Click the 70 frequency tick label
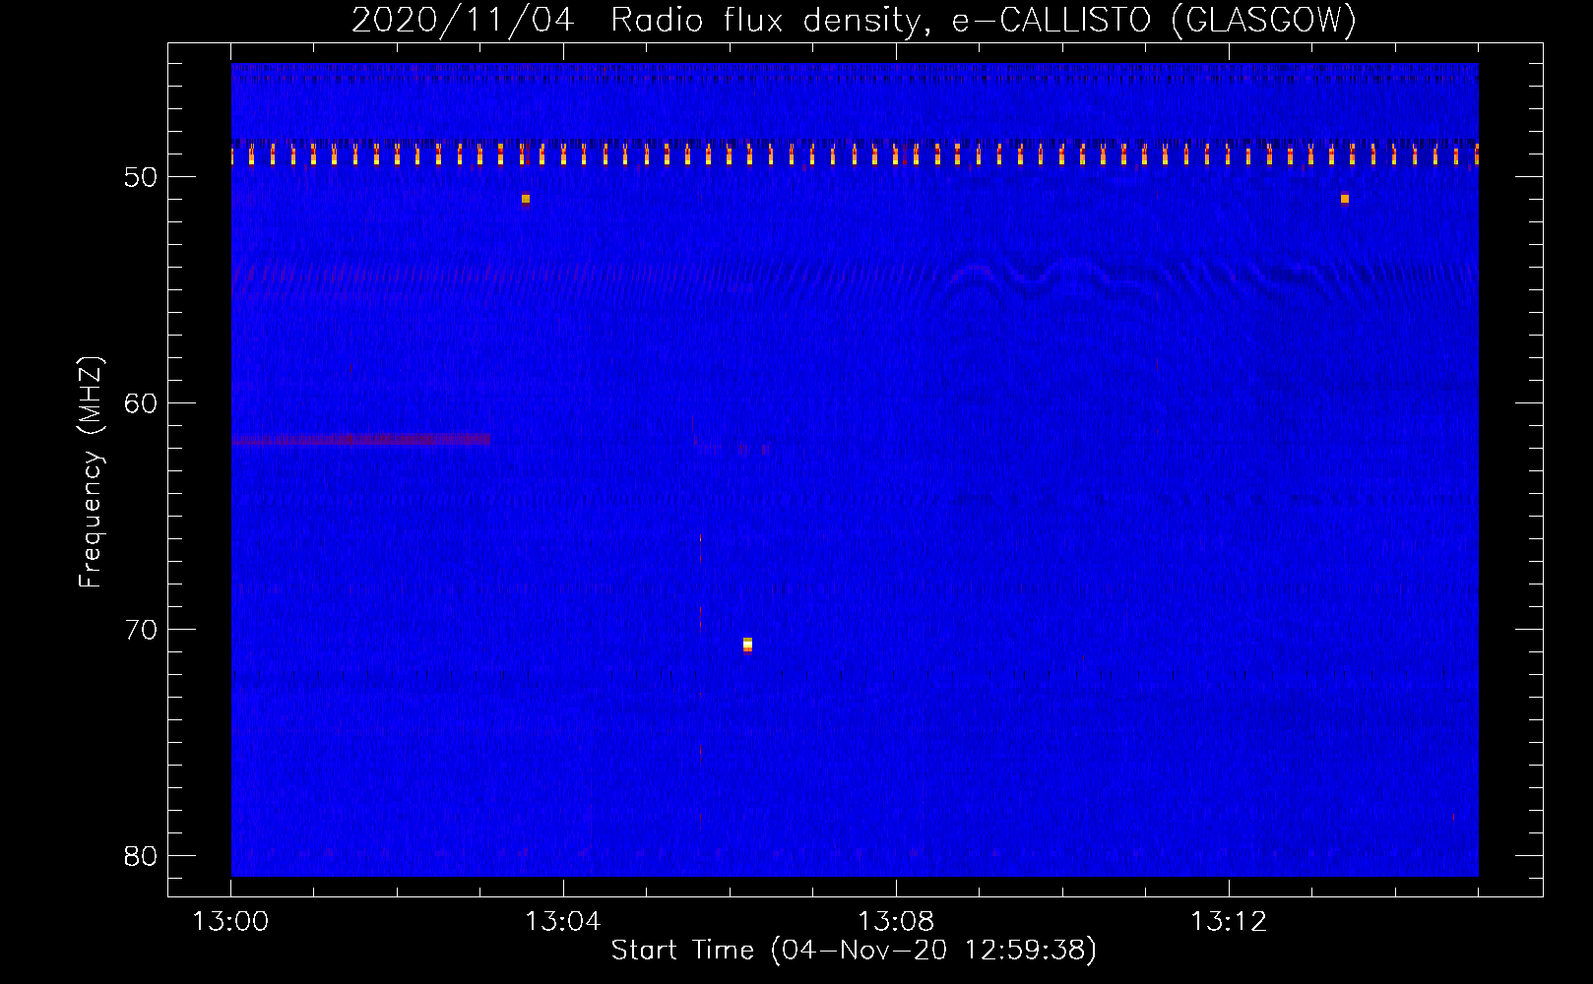The height and width of the screenshot is (984, 1593). tap(141, 630)
